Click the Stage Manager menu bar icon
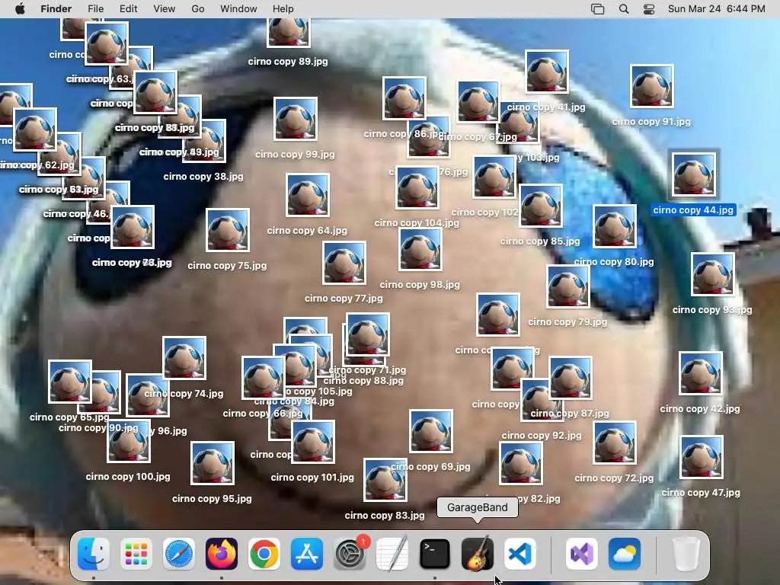 click(597, 9)
